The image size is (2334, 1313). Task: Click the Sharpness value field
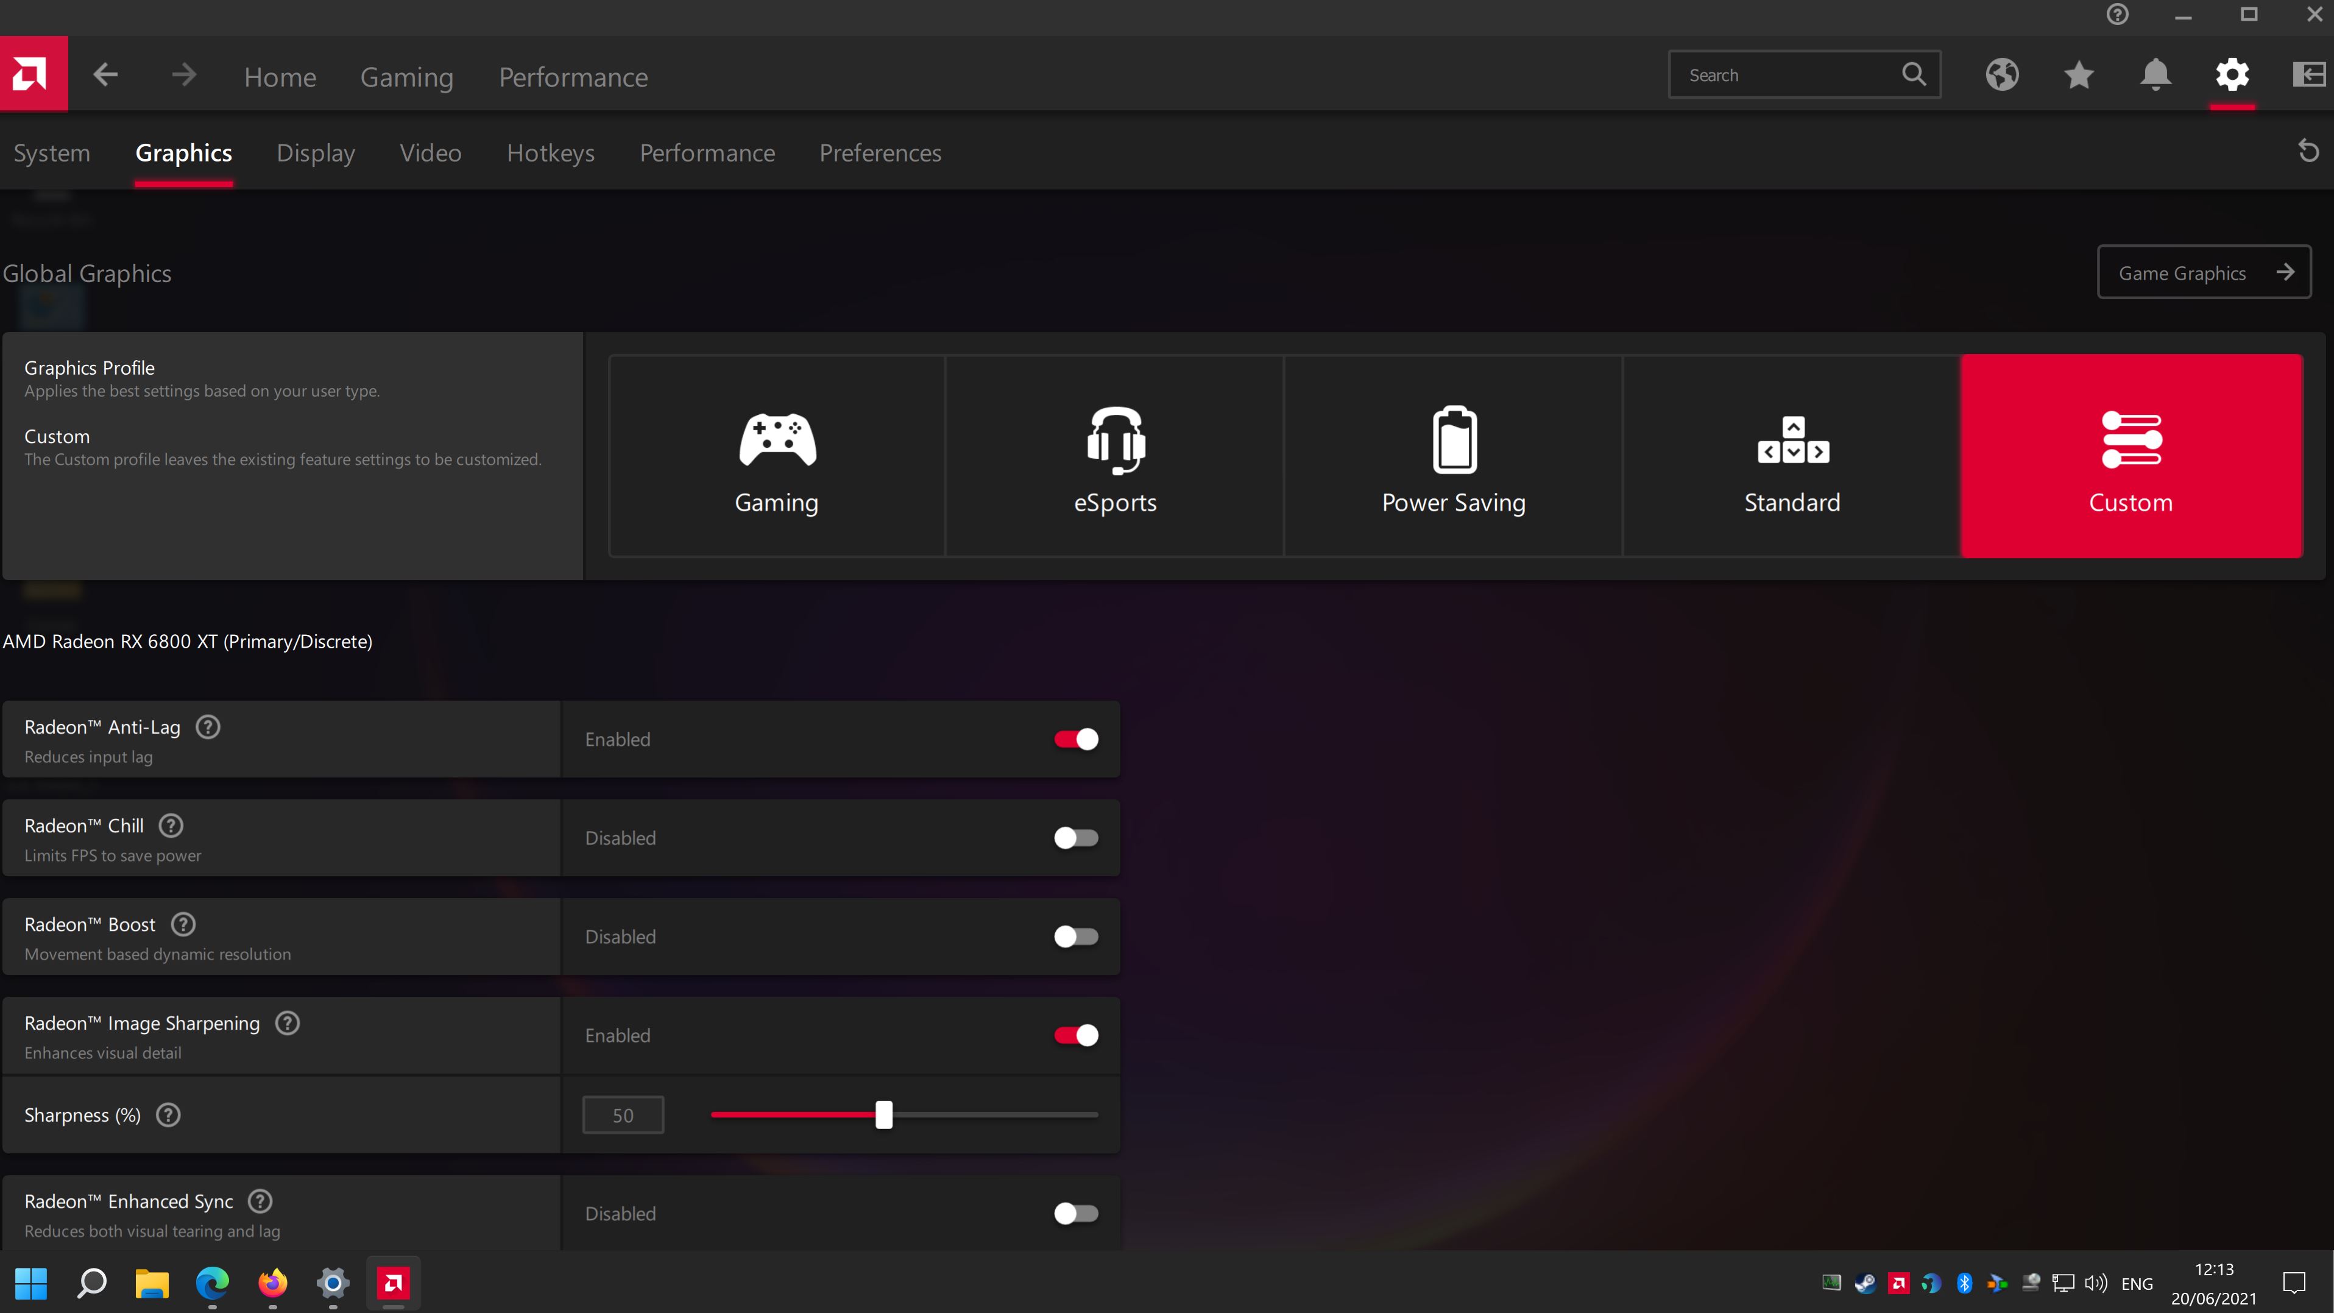(623, 1116)
